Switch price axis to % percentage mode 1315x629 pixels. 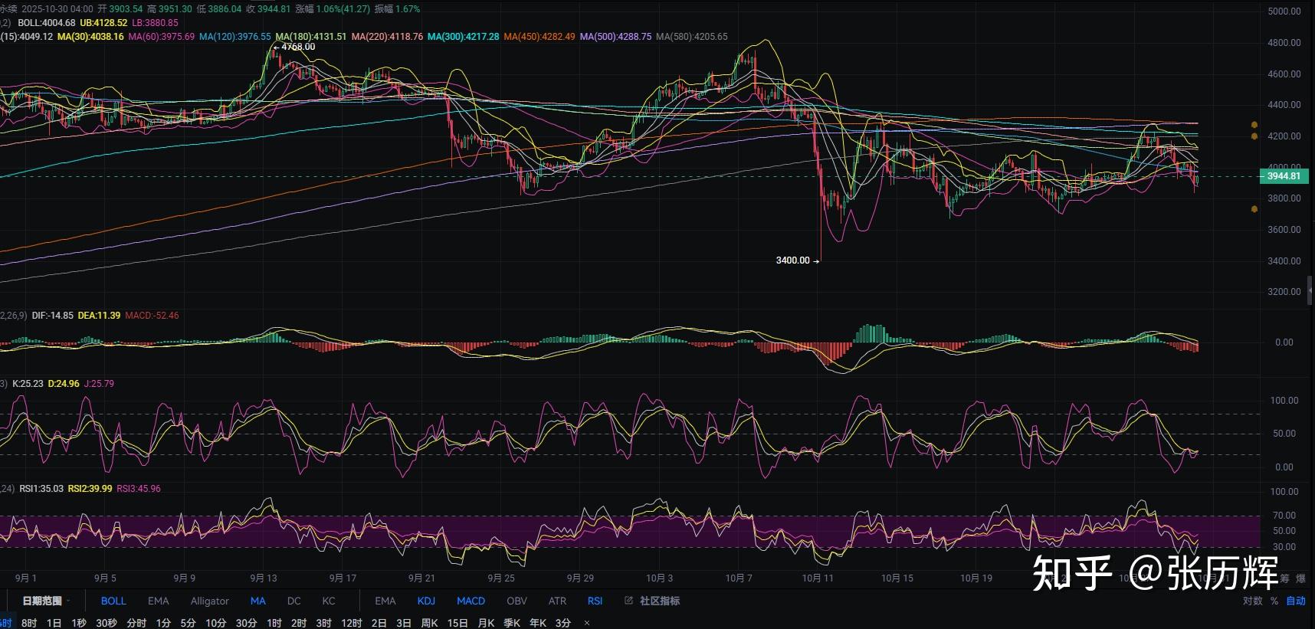pos(1274,601)
